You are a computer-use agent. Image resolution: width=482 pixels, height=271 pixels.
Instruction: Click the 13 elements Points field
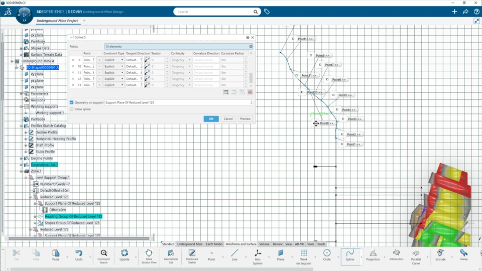178,46
